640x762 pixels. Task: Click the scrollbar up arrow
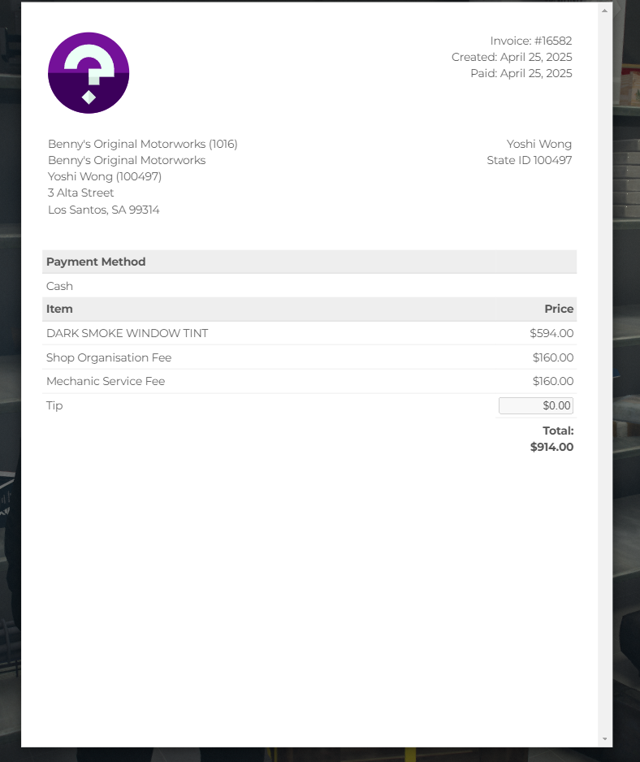pyautogui.click(x=604, y=11)
